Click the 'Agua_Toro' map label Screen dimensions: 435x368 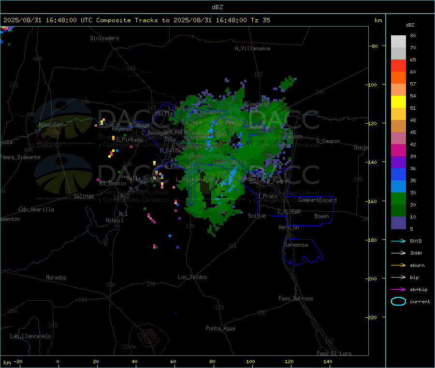click(52, 125)
